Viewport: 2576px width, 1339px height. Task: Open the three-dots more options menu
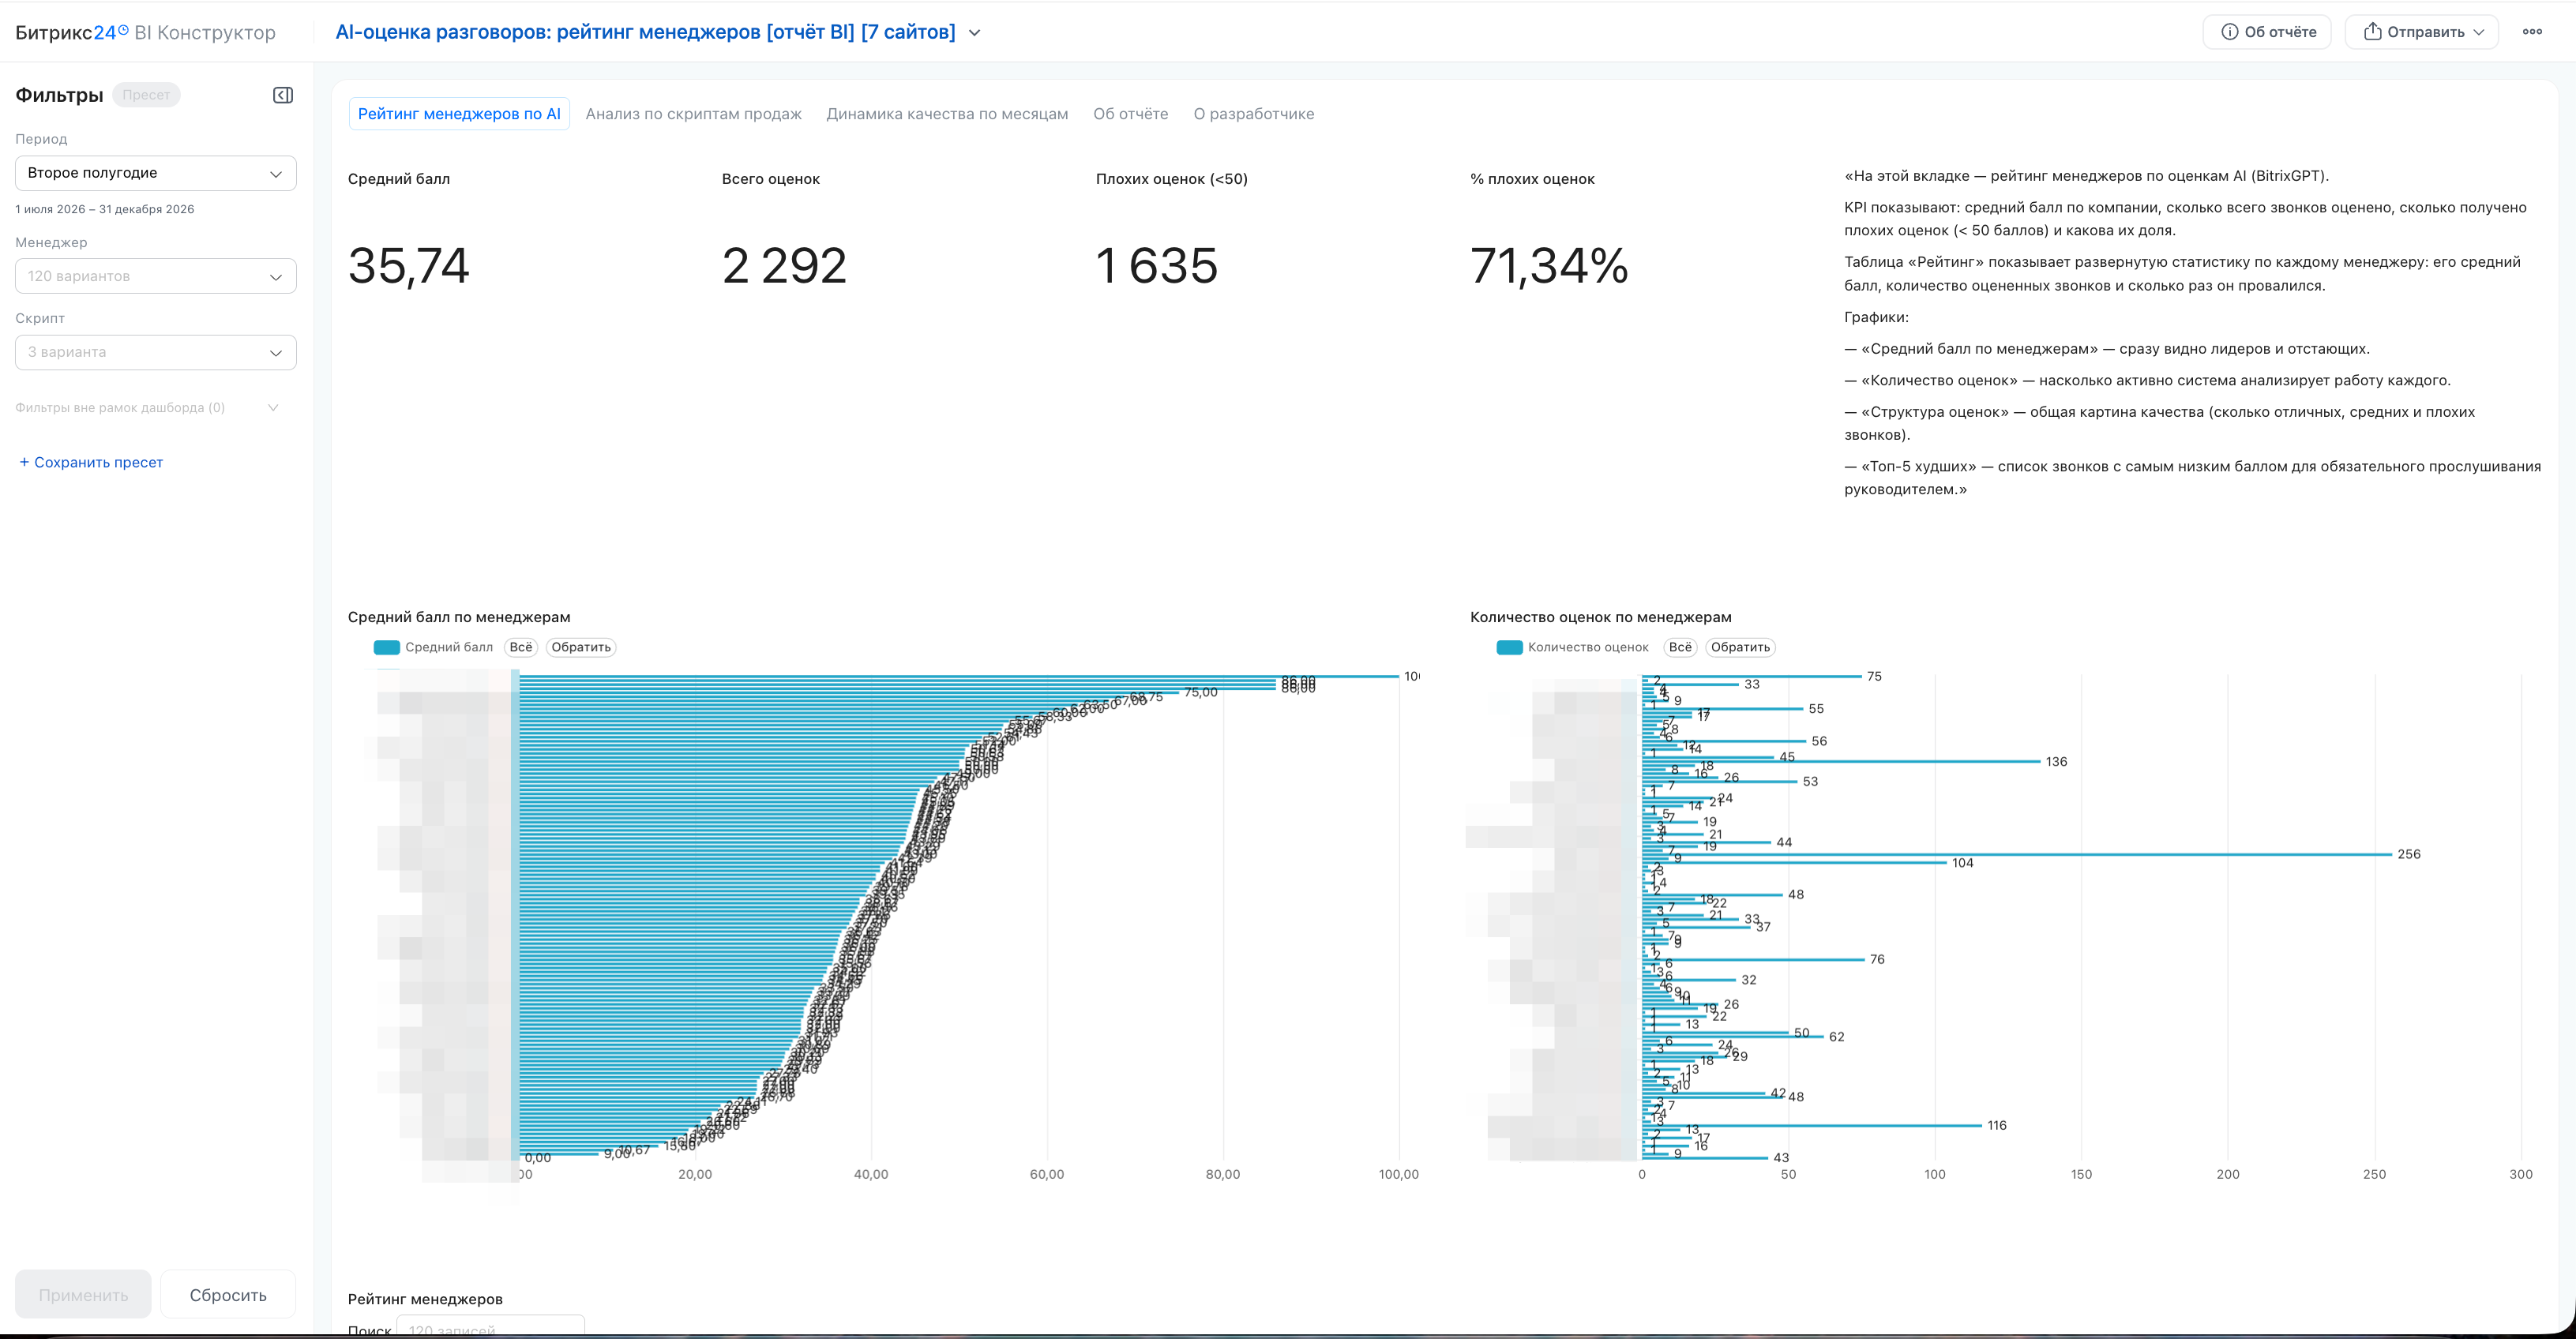[2532, 32]
